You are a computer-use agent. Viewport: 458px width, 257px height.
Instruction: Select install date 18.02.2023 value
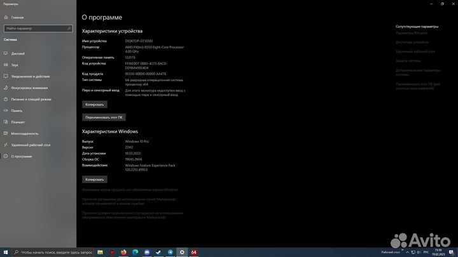click(133, 154)
